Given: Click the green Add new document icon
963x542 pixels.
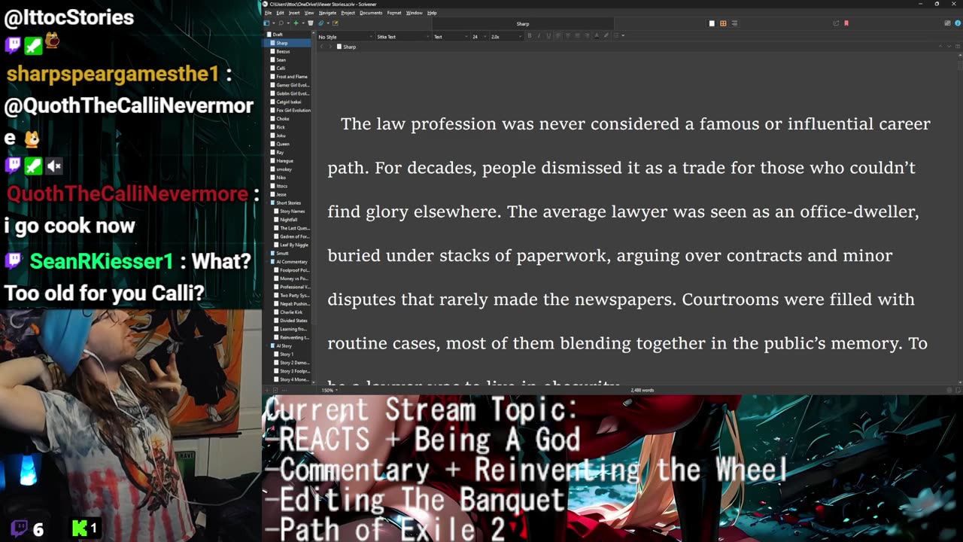Looking at the screenshot, I should [x=296, y=23].
